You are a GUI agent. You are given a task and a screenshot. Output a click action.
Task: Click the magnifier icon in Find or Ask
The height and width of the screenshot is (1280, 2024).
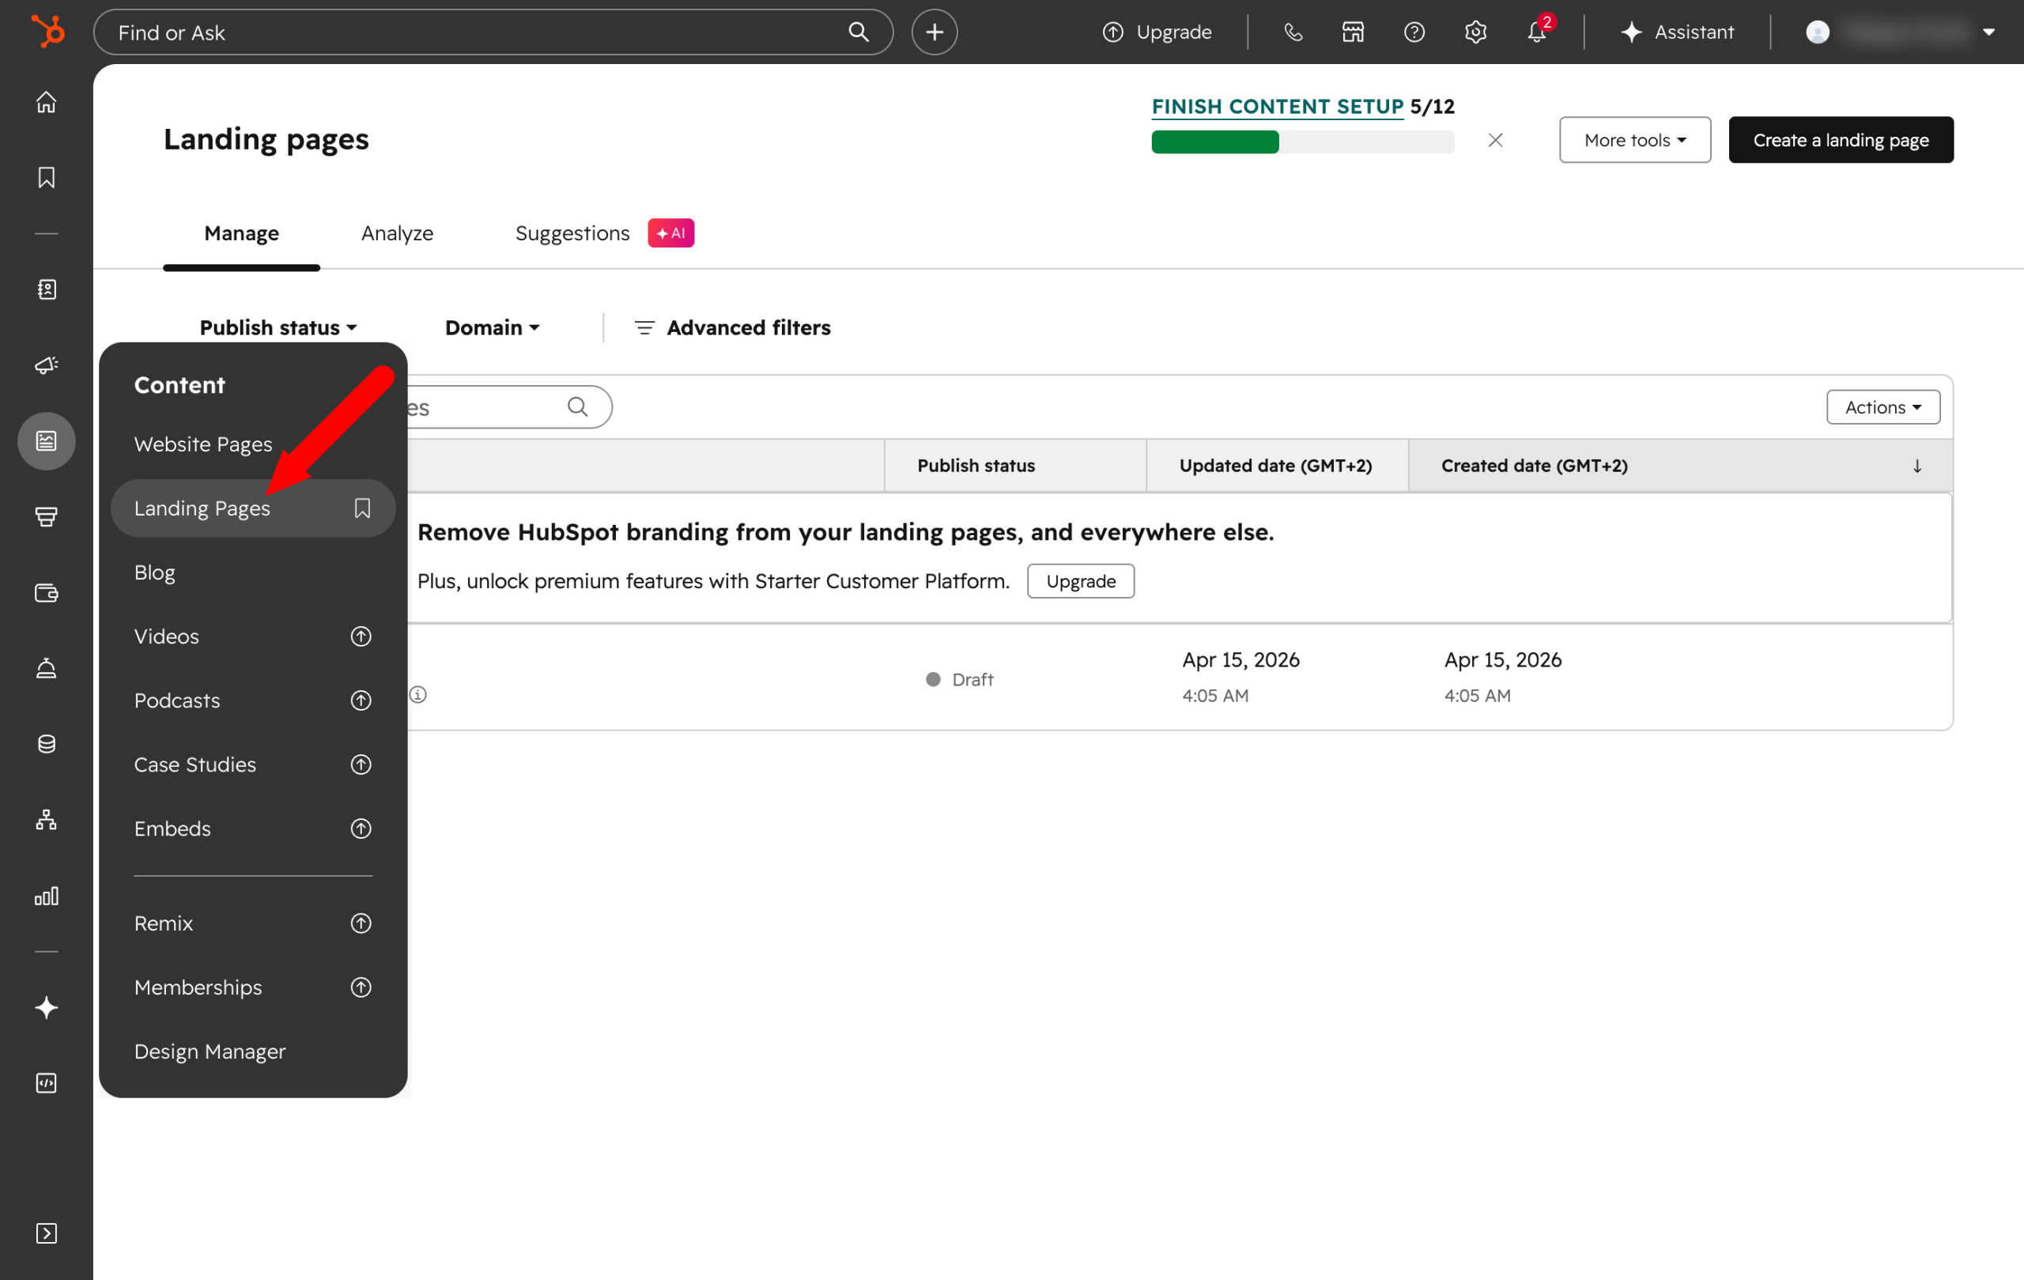click(x=858, y=32)
